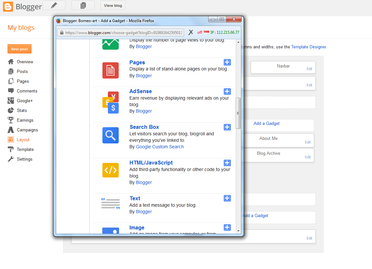Open Earnings in sidebar
Image resolution: width=372 pixels, height=269 pixels.
pos(25,120)
